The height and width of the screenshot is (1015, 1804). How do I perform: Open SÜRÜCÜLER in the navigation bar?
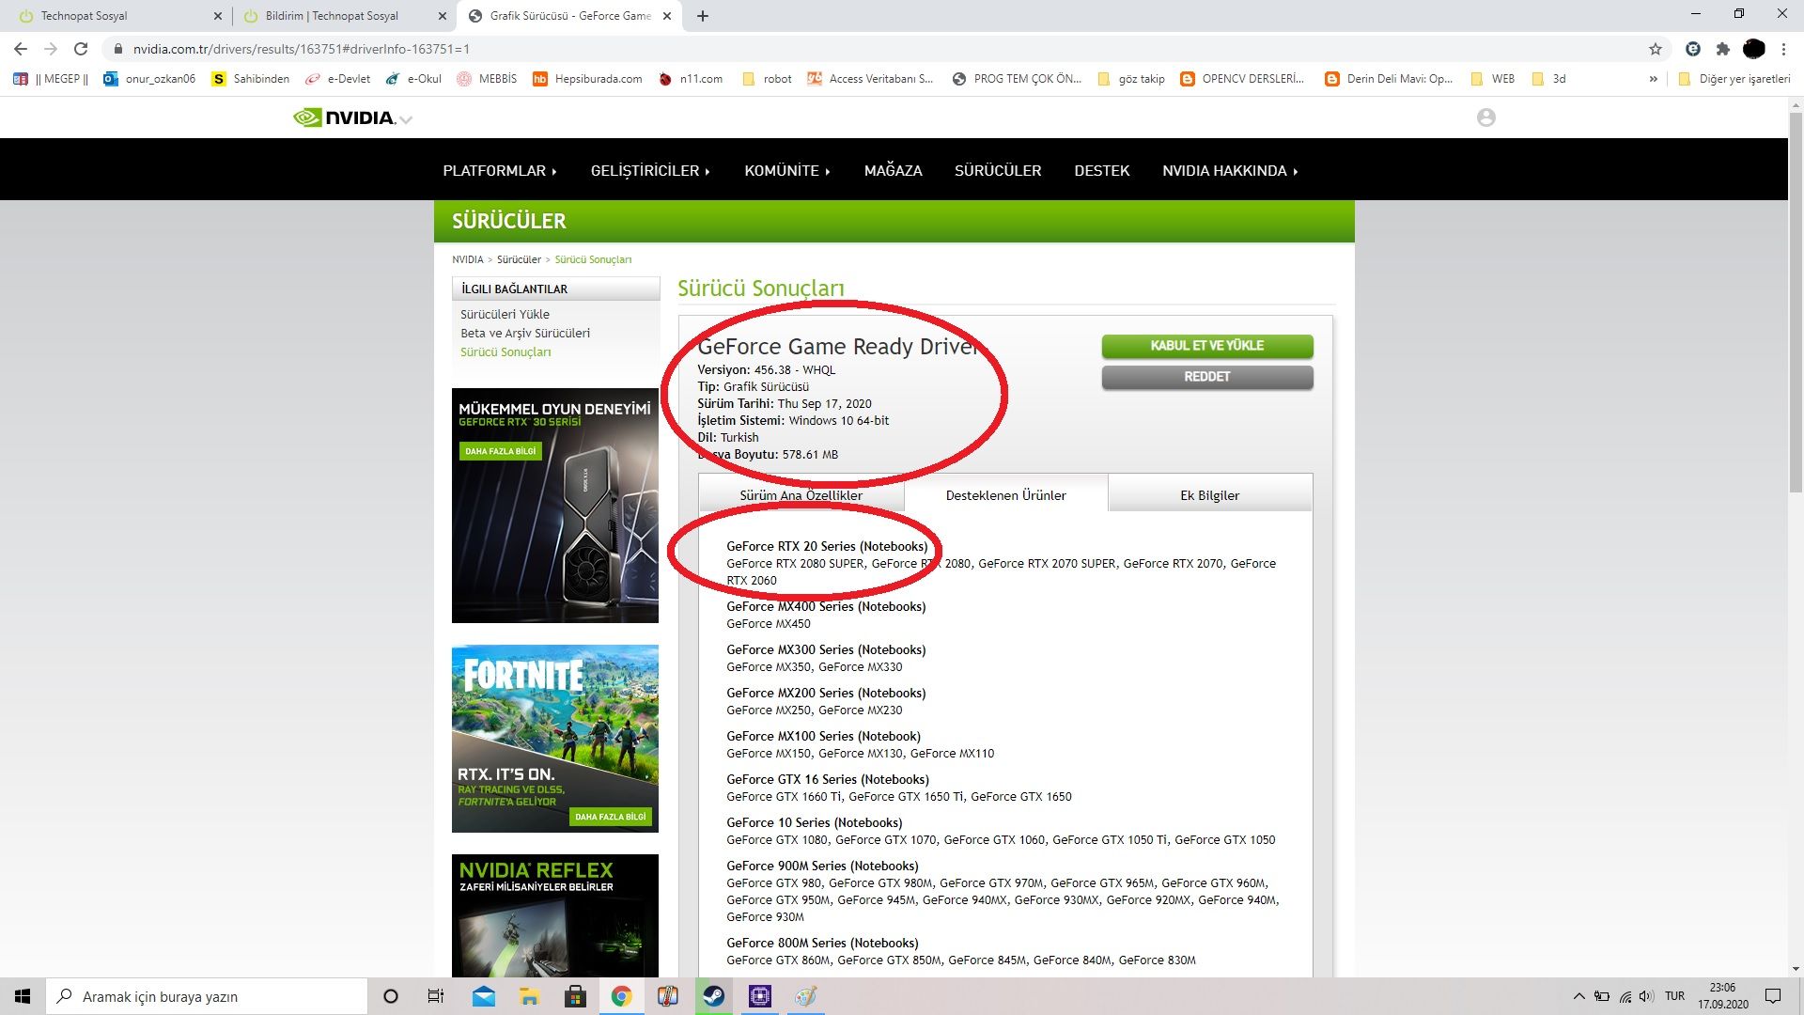(x=997, y=170)
